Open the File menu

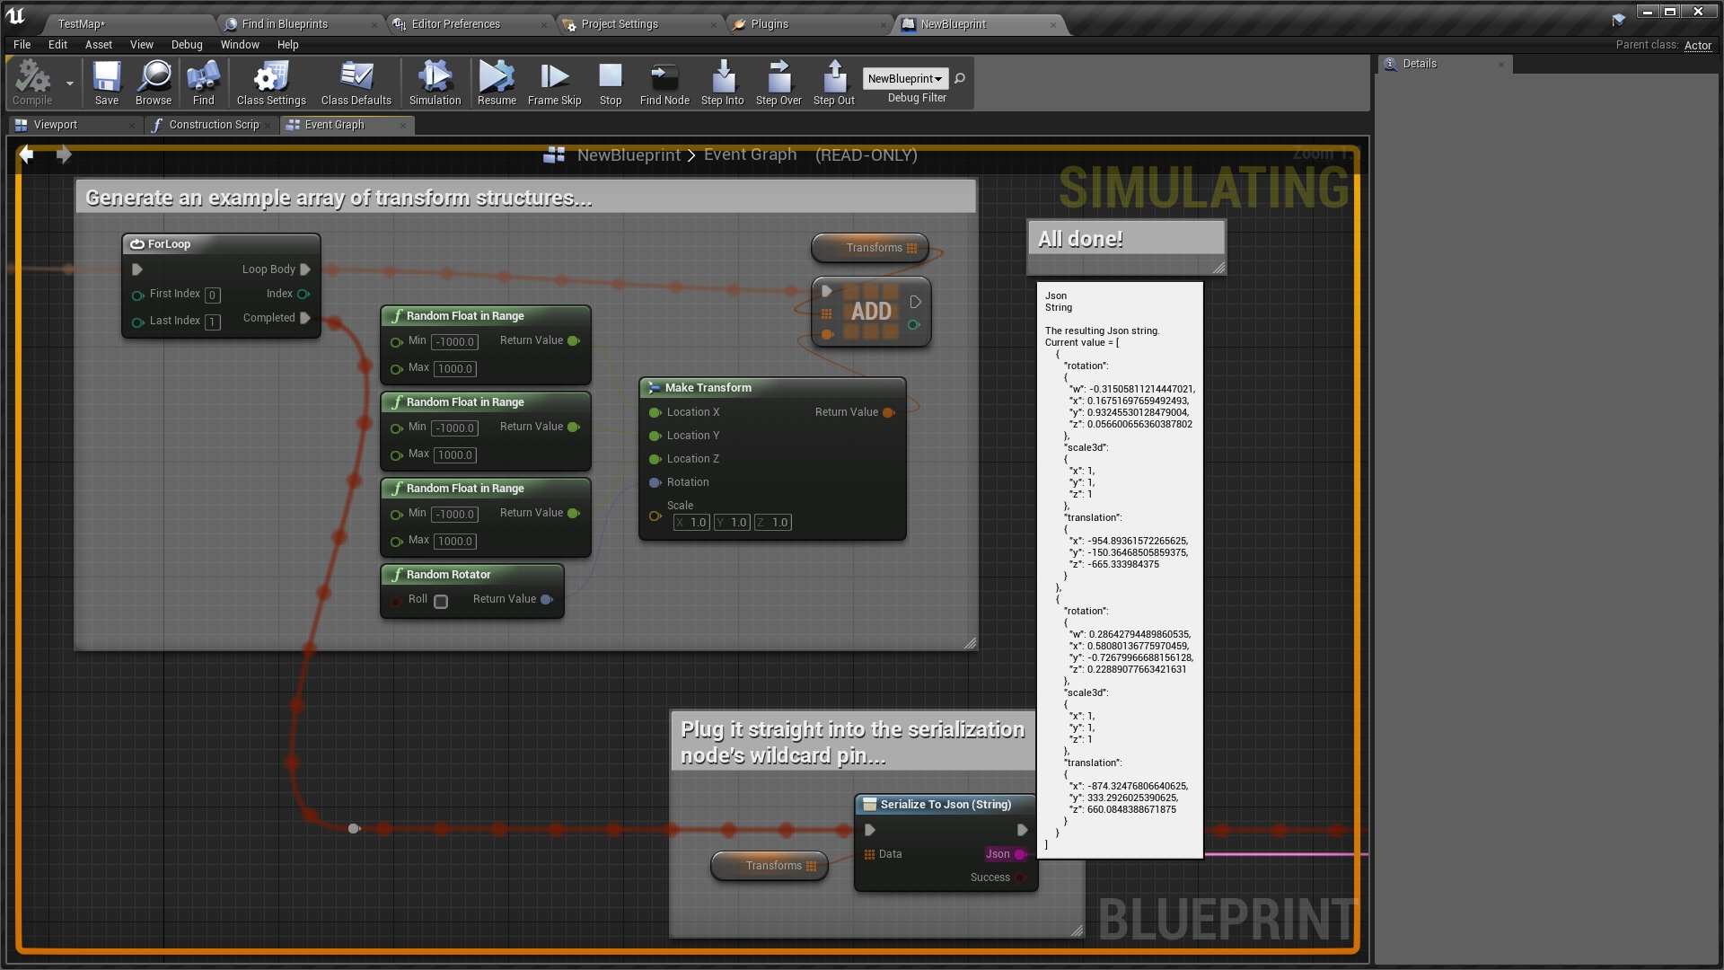(22, 45)
